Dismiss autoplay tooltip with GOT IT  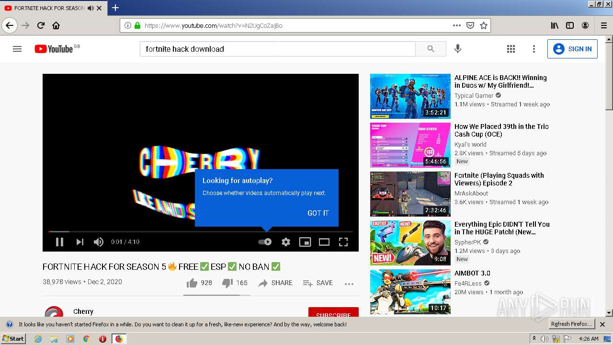318,213
